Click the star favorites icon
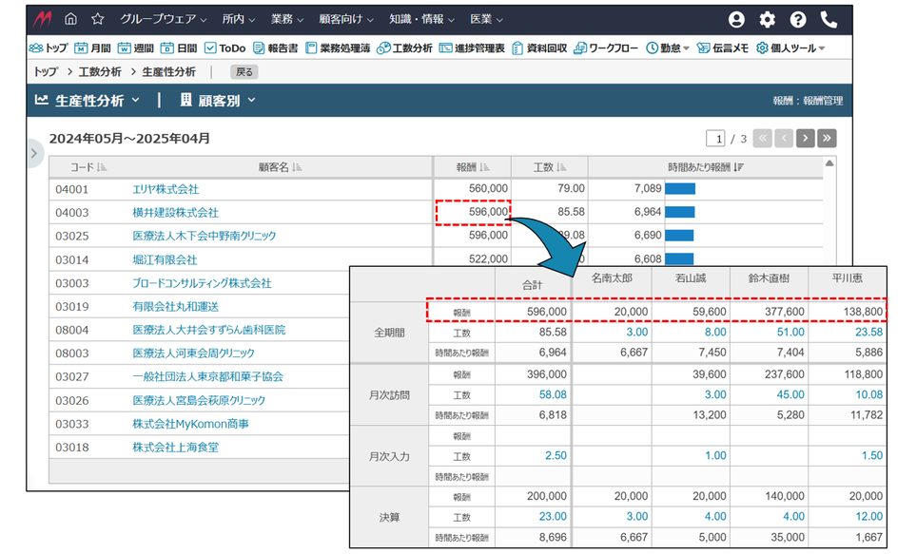917x554 pixels. point(98,19)
